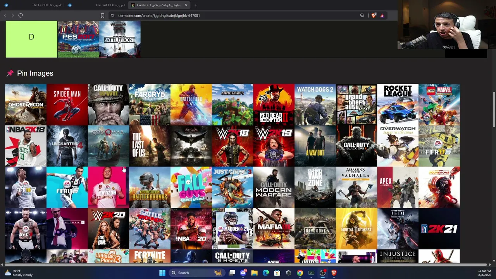
Task: Click the taskbar Search box
Action: coord(197,273)
